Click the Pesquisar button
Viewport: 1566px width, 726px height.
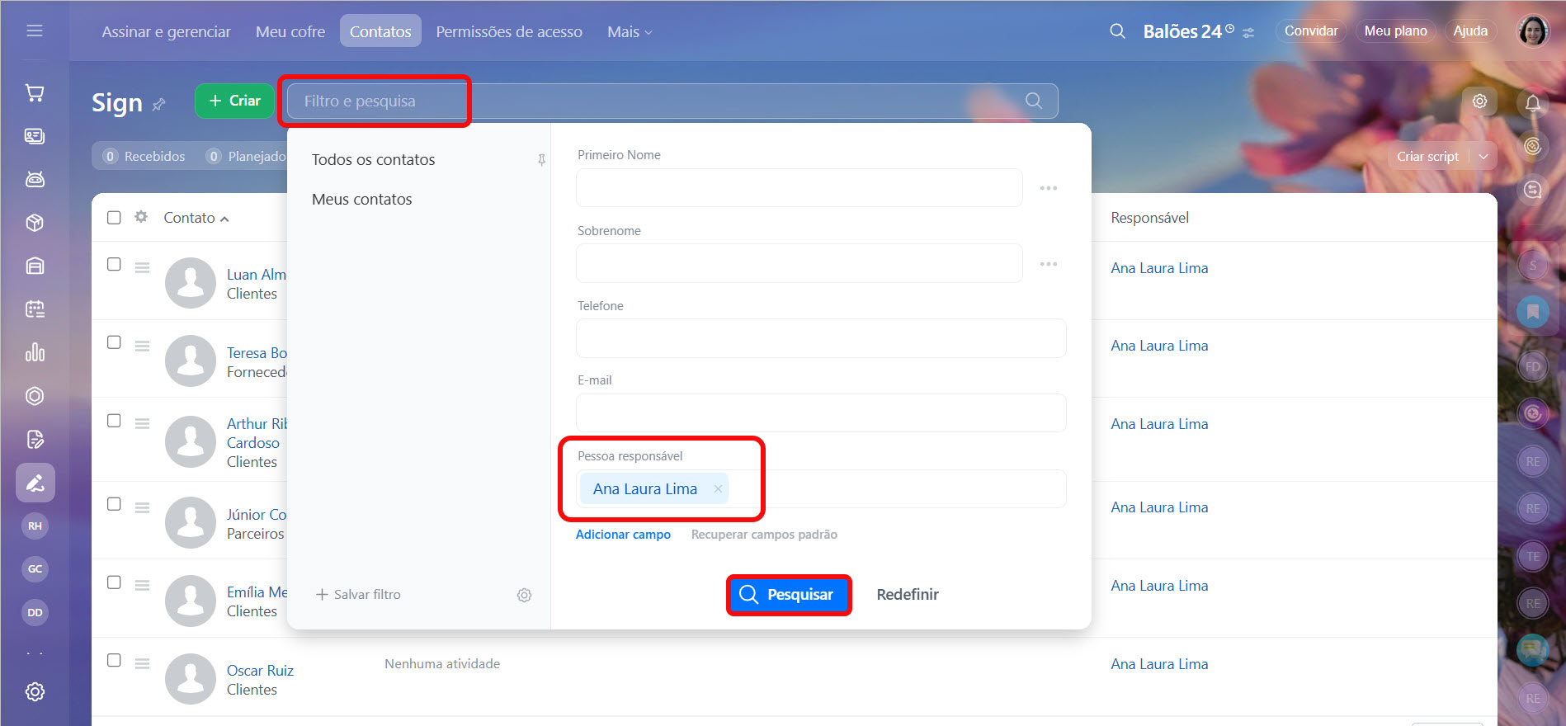point(789,595)
